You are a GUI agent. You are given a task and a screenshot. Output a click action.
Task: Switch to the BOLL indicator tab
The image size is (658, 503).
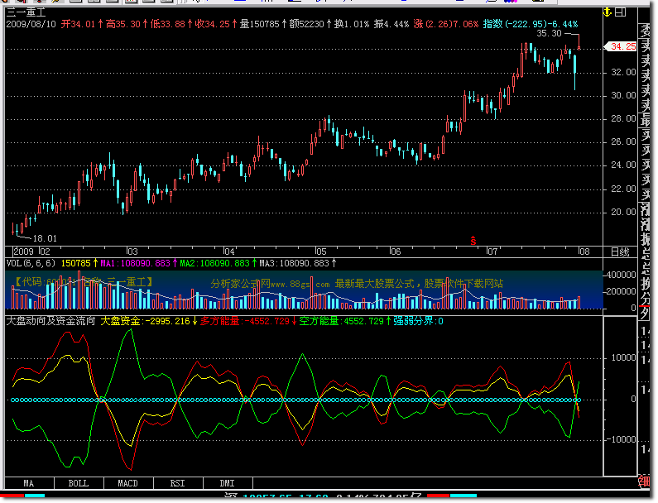coord(79,483)
